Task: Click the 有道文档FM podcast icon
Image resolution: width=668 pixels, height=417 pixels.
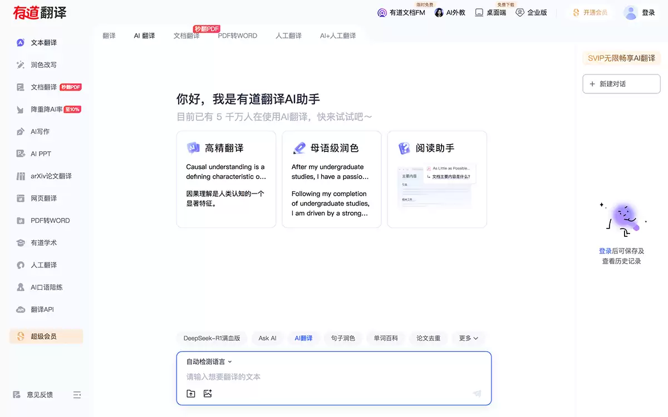Action: [382, 13]
